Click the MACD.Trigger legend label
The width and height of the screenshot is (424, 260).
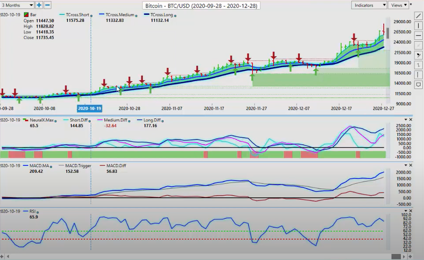click(x=79, y=166)
